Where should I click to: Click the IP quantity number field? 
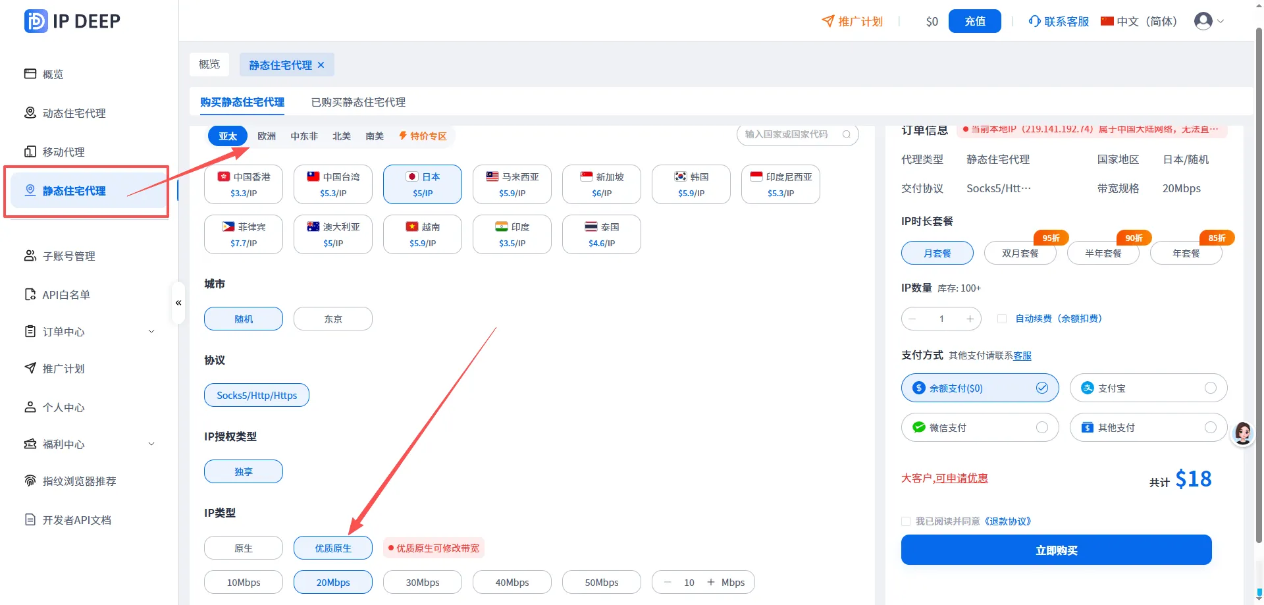(x=941, y=319)
